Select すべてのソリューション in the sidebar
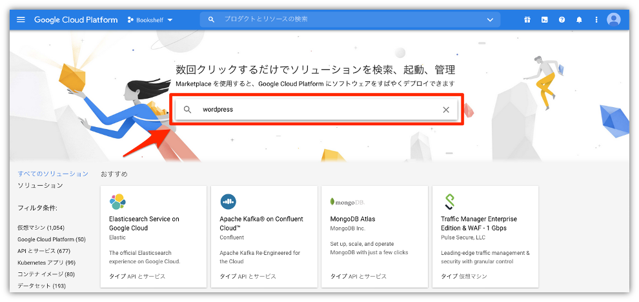639x302 pixels. coord(53,174)
